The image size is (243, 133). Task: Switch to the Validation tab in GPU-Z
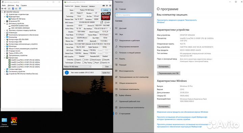92,6
